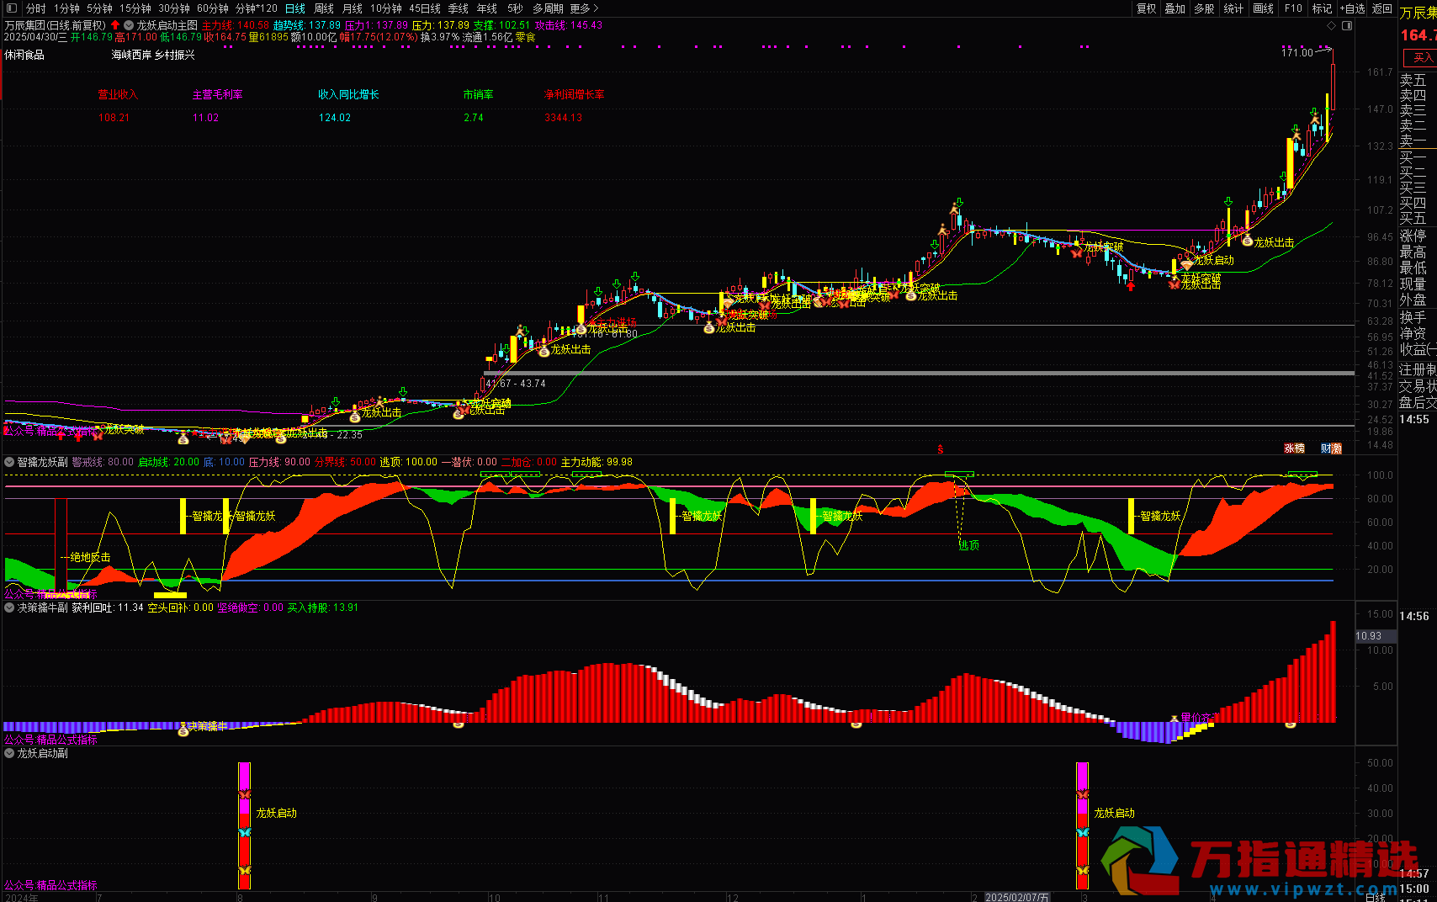1437x902 pixels.
Task: Click the red 买入 buy button
Action: [x=1422, y=57]
